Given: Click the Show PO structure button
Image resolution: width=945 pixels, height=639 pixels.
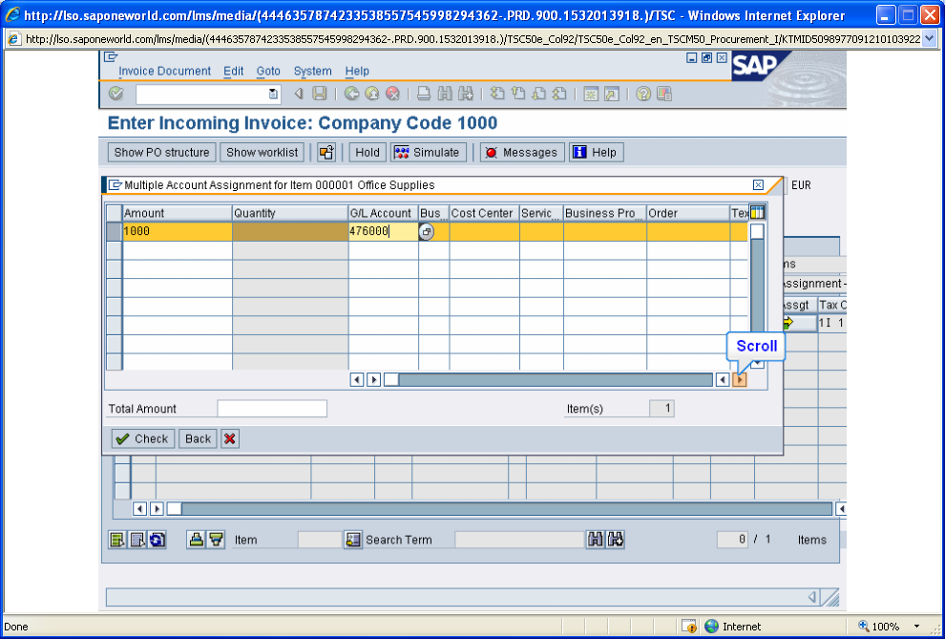Looking at the screenshot, I should 161,153.
